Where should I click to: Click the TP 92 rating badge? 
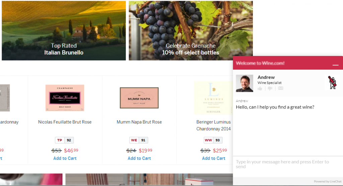click(x=64, y=140)
